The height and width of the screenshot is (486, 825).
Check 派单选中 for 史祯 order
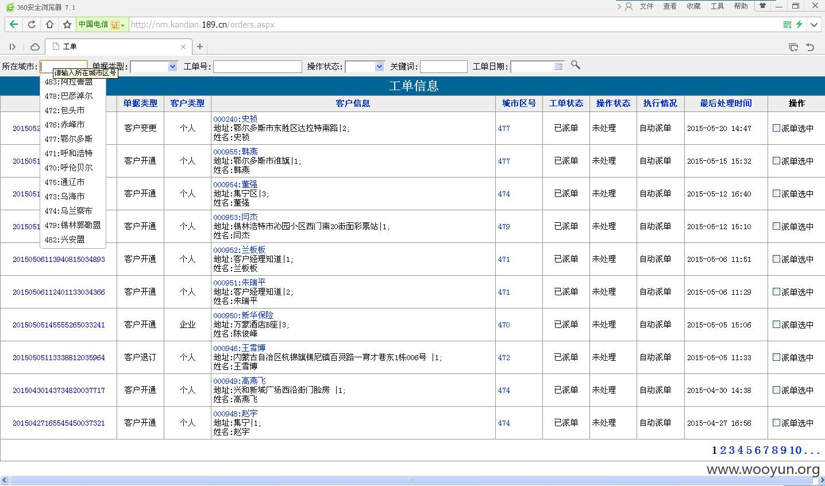point(776,128)
